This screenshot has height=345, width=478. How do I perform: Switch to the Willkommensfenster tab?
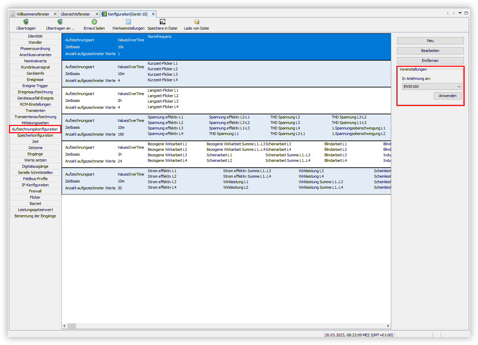tap(33, 14)
